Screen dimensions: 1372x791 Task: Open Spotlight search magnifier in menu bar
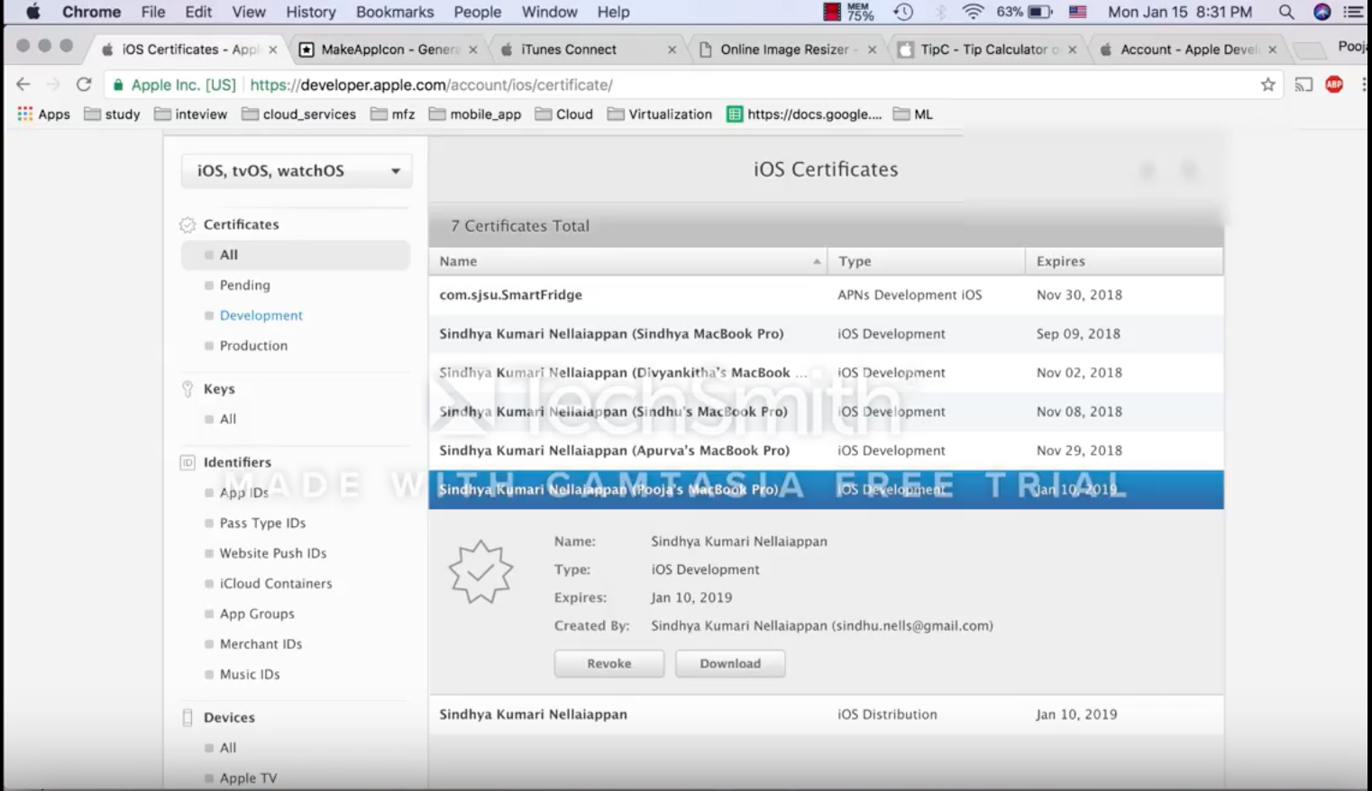click(x=1286, y=12)
